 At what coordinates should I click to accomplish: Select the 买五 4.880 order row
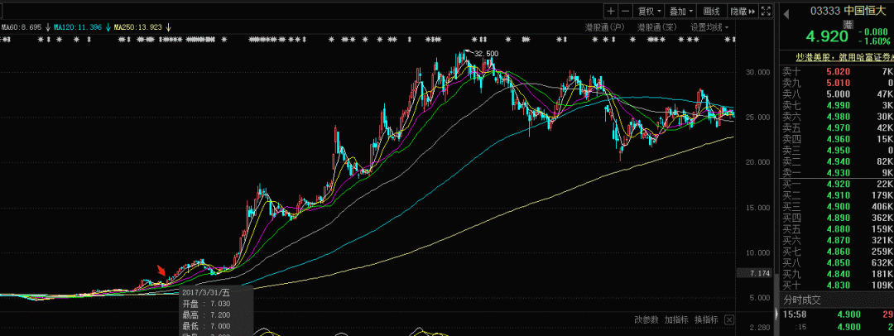point(837,228)
